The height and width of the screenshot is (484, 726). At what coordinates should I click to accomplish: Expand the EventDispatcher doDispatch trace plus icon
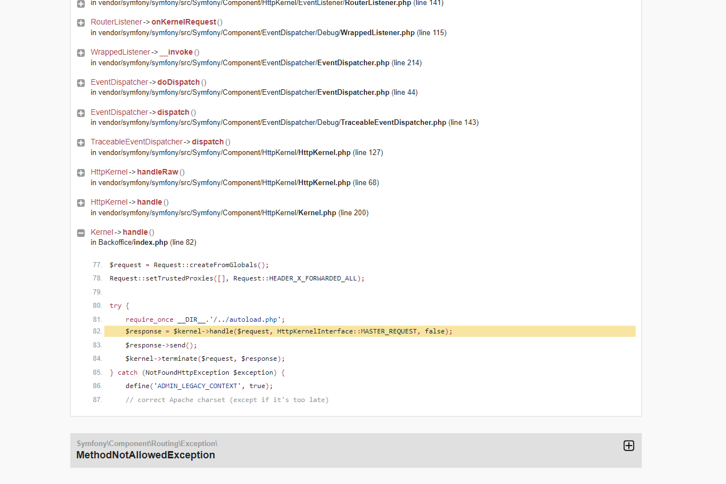81,83
